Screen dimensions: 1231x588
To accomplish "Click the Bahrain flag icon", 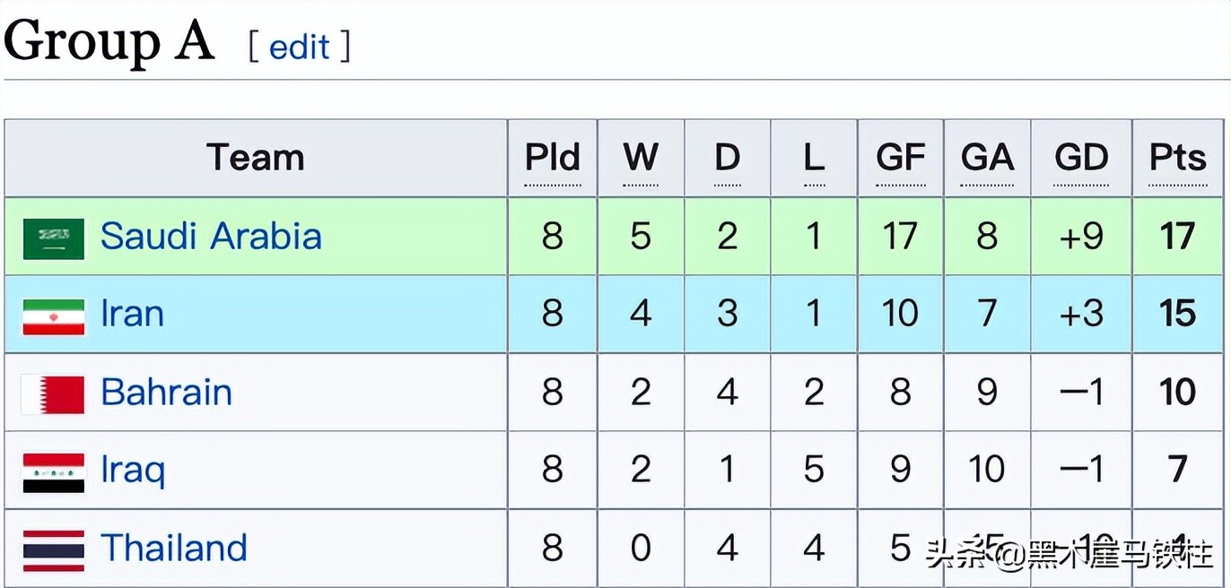I will pos(54,393).
